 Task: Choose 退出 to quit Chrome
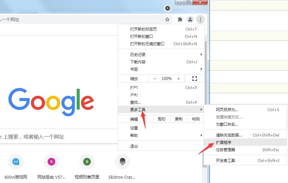pyautogui.click(x=161, y=146)
